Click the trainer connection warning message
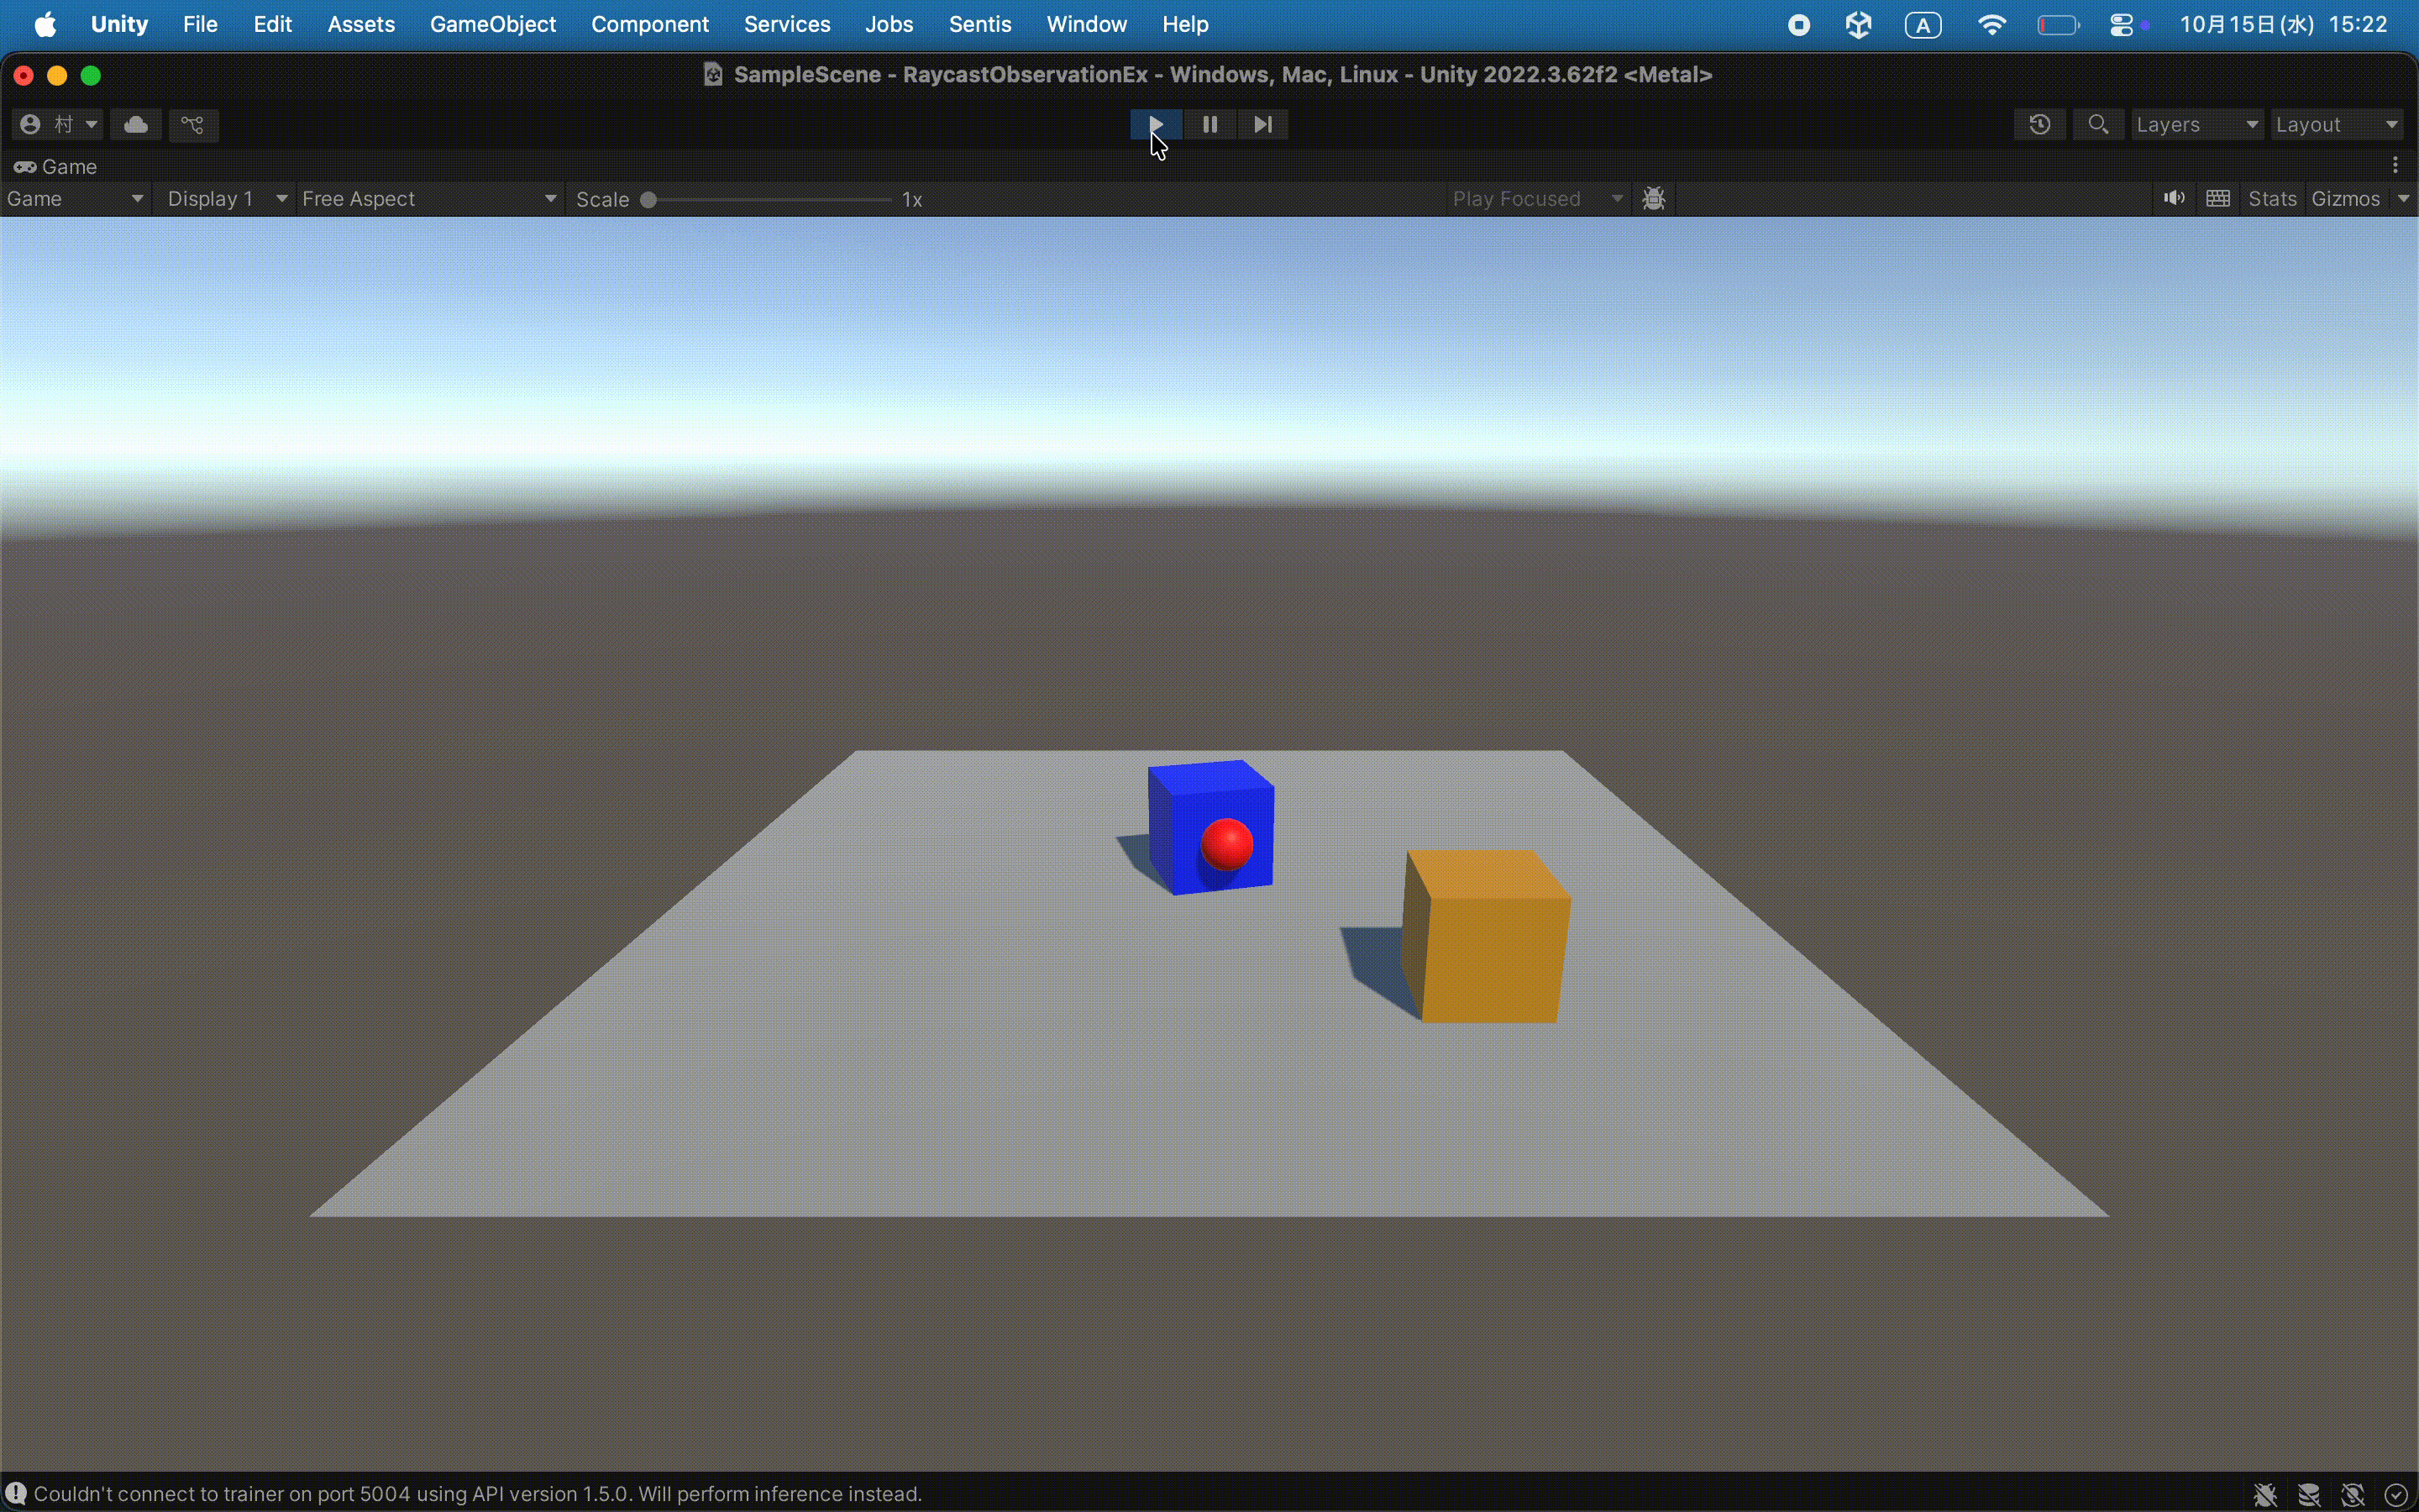This screenshot has height=1512, width=2419. (478, 1493)
